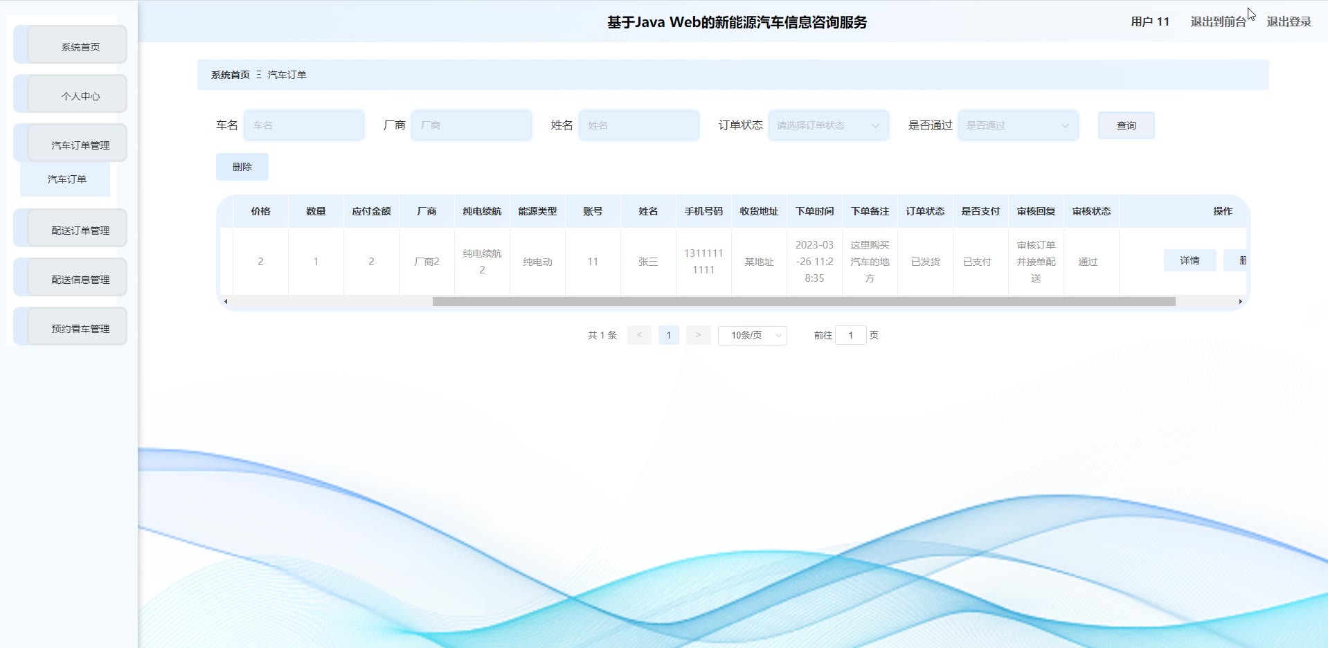Collapse the 汽车订单管理 sidebar menu

pyautogui.click(x=71, y=143)
